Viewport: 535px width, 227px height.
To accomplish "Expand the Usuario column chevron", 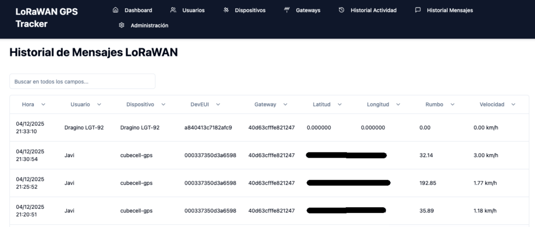I will pyautogui.click(x=99, y=104).
